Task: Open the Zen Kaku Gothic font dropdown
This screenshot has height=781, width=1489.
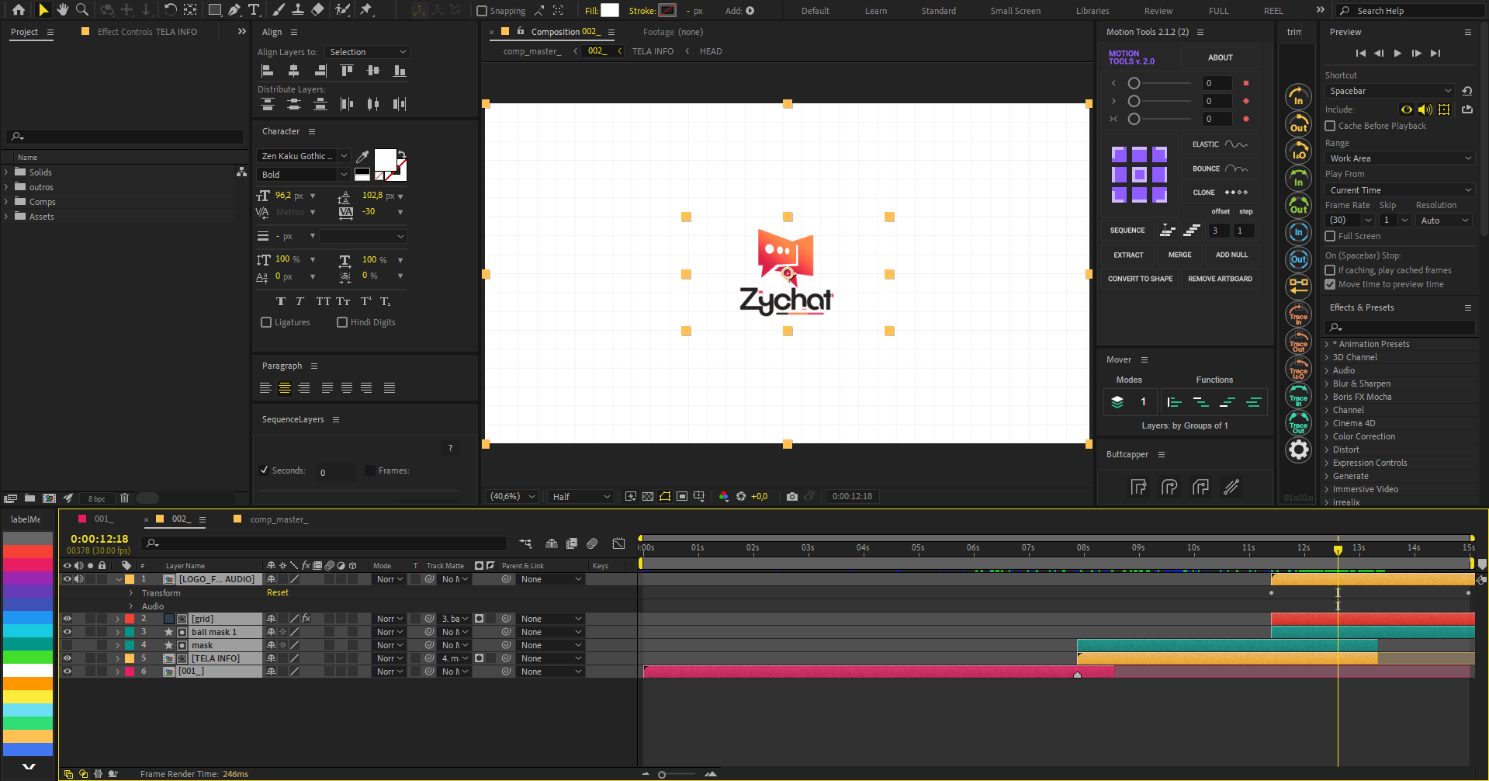Action: click(303, 156)
